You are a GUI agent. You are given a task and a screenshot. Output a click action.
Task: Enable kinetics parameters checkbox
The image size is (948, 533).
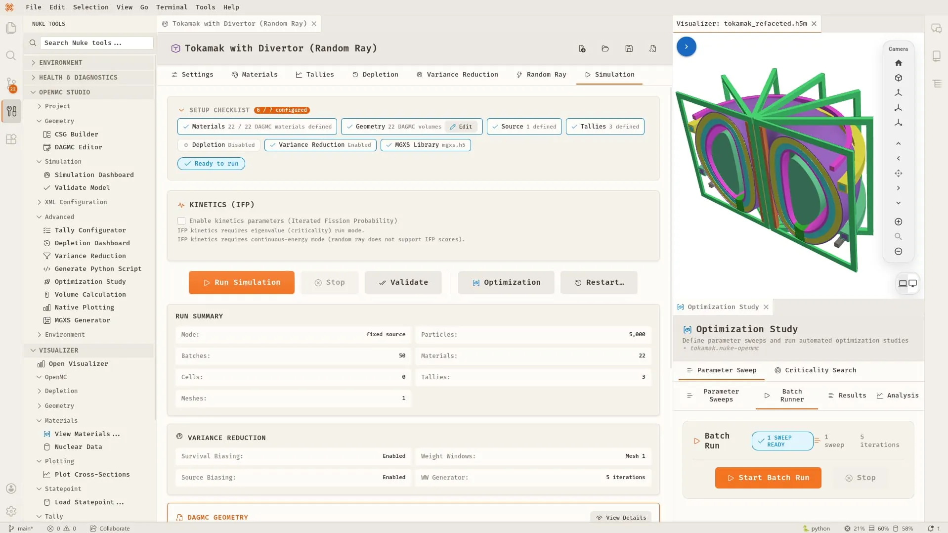click(181, 221)
